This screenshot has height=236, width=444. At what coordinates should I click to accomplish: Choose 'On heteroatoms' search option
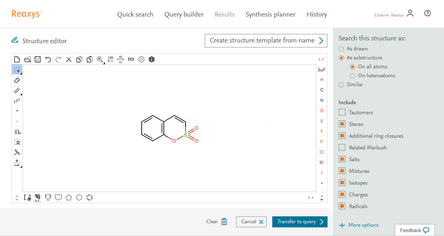tap(352, 76)
